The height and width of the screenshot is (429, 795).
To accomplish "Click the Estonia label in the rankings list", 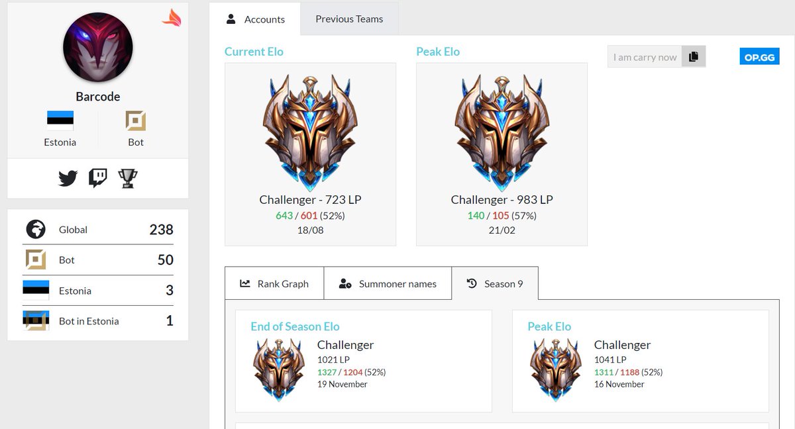I will 75,291.
